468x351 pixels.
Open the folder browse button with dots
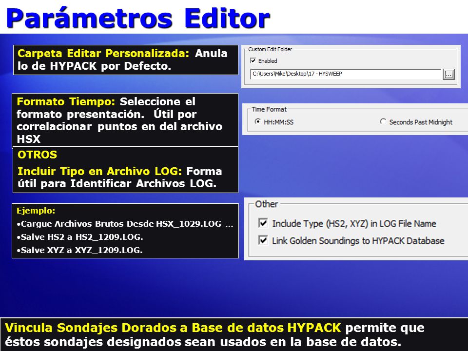tap(448, 74)
